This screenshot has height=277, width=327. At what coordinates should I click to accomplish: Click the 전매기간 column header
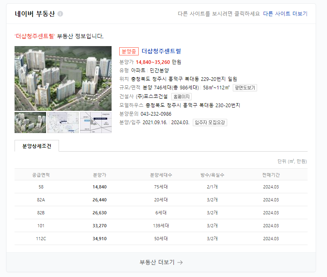coord(271,175)
